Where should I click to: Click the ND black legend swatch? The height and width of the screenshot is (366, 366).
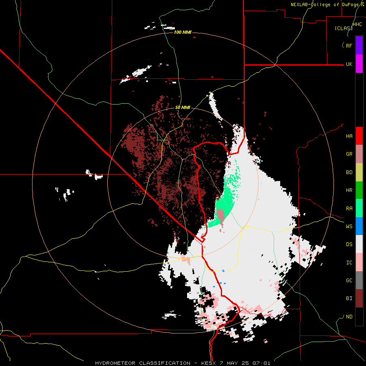(359, 316)
